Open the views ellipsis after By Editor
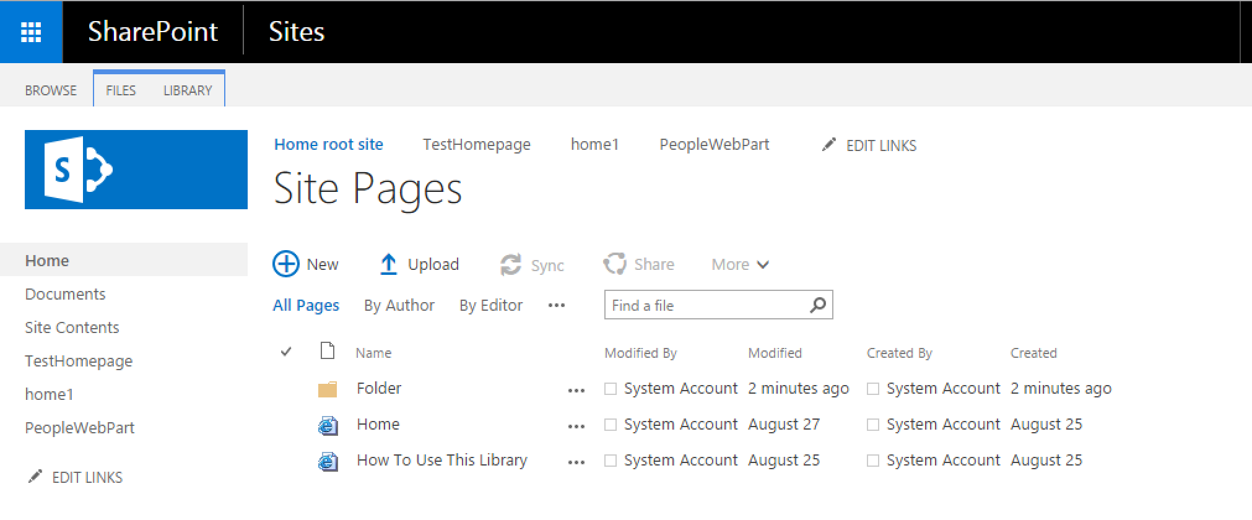The image size is (1252, 520). pyautogui.click(x=556, y=305)
